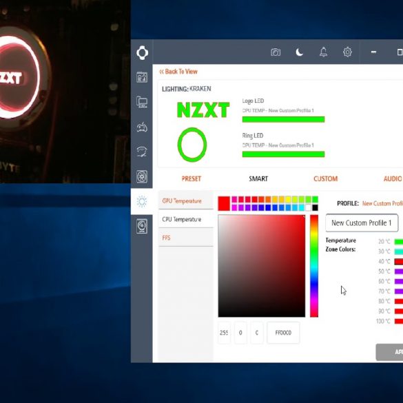Minimize the CAM window
The width and height of the screenshot is (403, 403).
click(373, 52)
